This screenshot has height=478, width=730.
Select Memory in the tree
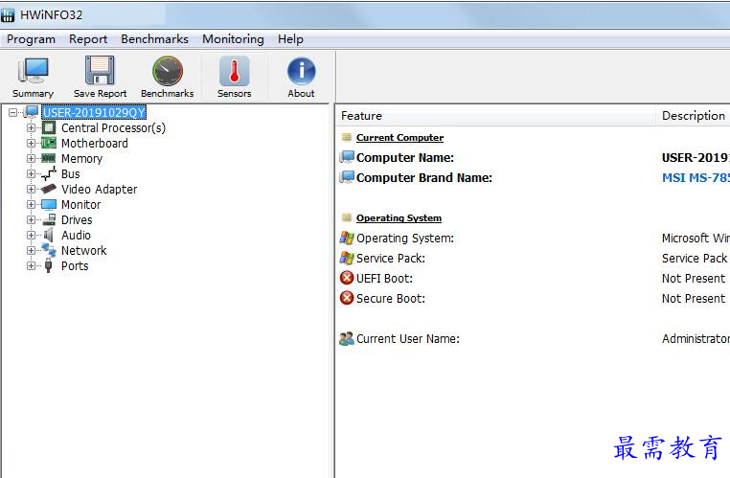pyautogui.click(x=82, y=159)
